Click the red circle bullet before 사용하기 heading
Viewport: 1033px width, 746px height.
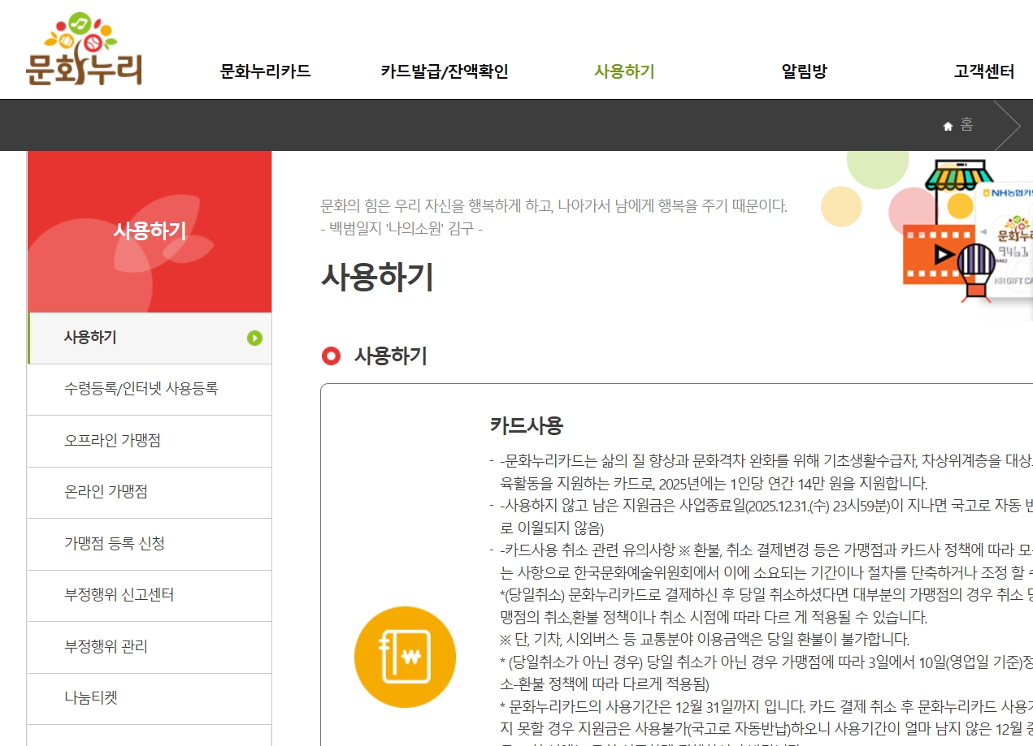[331, 356]
